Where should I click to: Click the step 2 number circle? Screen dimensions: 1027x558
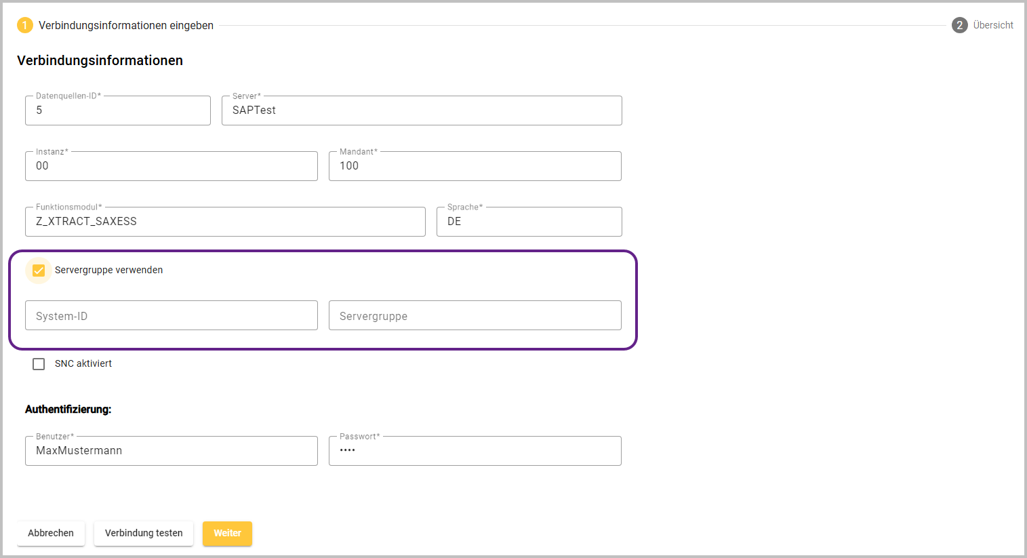click(959, 26)
